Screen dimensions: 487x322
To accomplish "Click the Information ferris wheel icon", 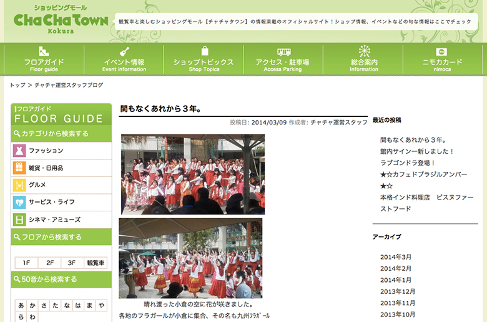I will [364, 52].
